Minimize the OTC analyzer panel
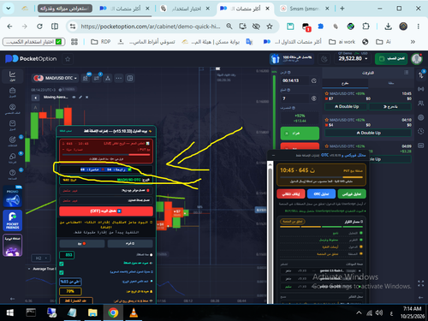Viewport: 428px width, 321px height. (273, 155)
